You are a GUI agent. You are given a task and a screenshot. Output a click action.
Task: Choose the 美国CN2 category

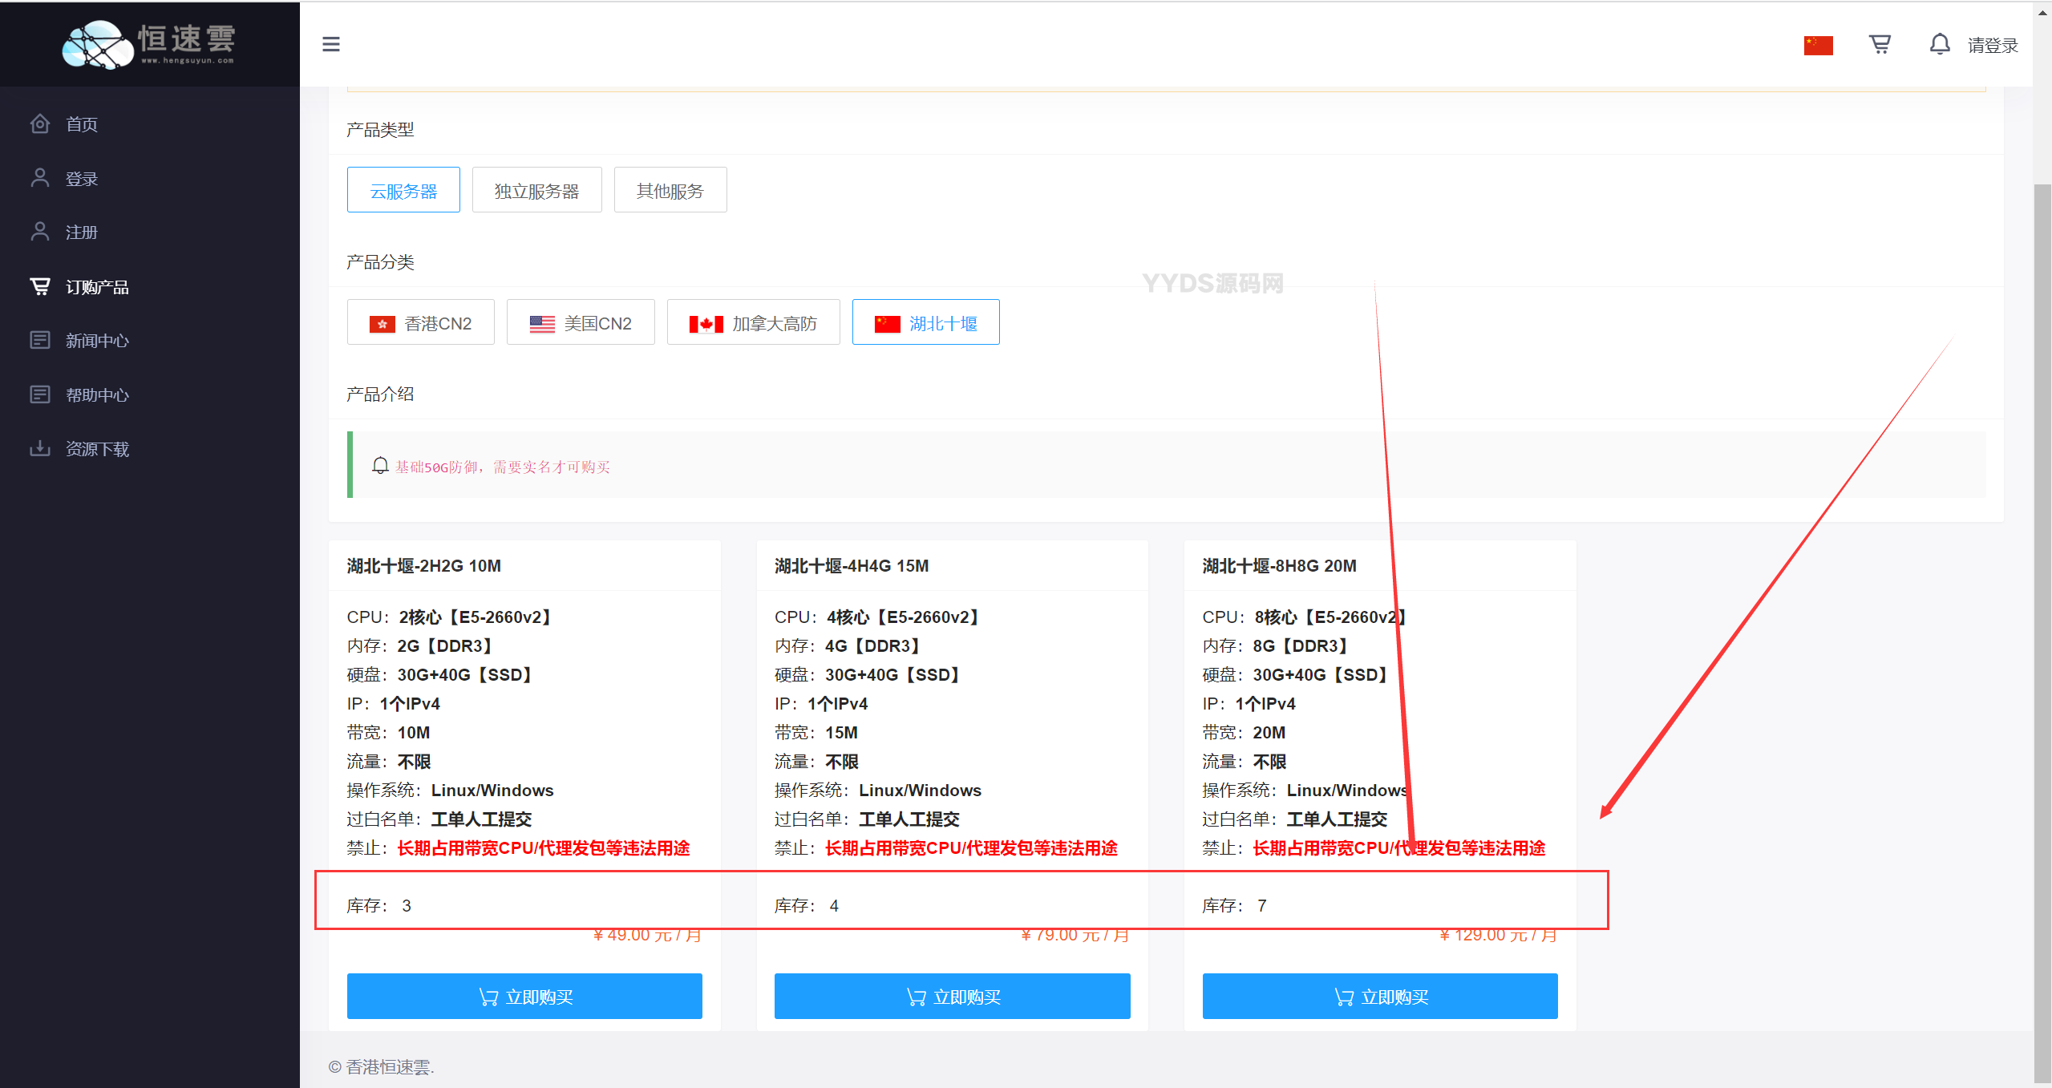click(x=581, y=323)
